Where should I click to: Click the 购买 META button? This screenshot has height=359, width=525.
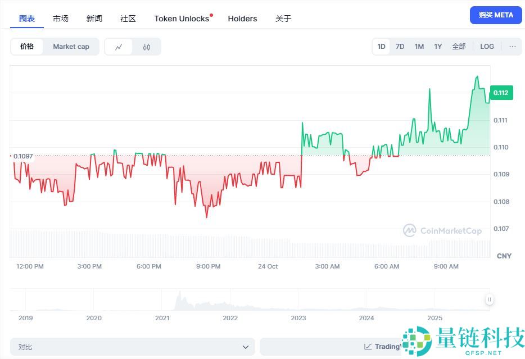[x=496, y=15]
